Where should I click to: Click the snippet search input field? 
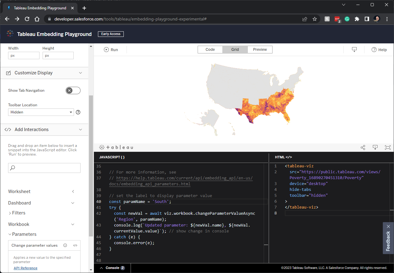click(x=44, y=168)
